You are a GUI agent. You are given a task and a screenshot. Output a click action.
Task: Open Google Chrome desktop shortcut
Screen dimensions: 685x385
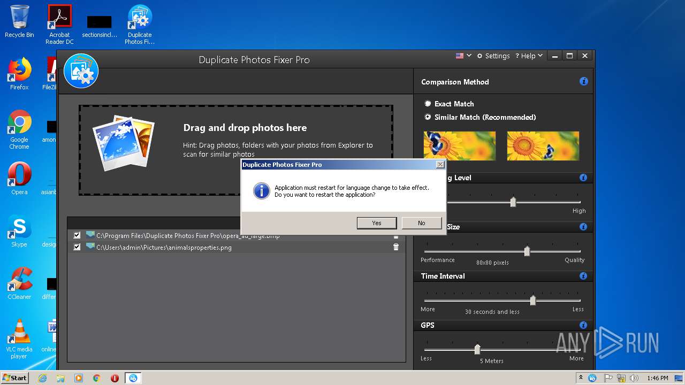tap(19, 129)
